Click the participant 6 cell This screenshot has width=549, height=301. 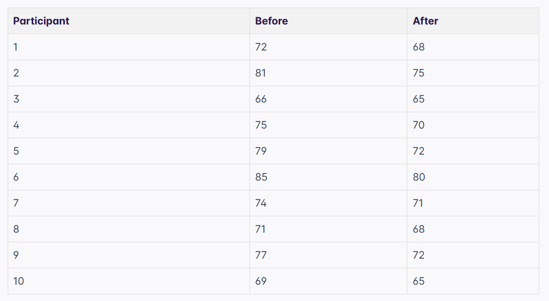coord(16,177)
